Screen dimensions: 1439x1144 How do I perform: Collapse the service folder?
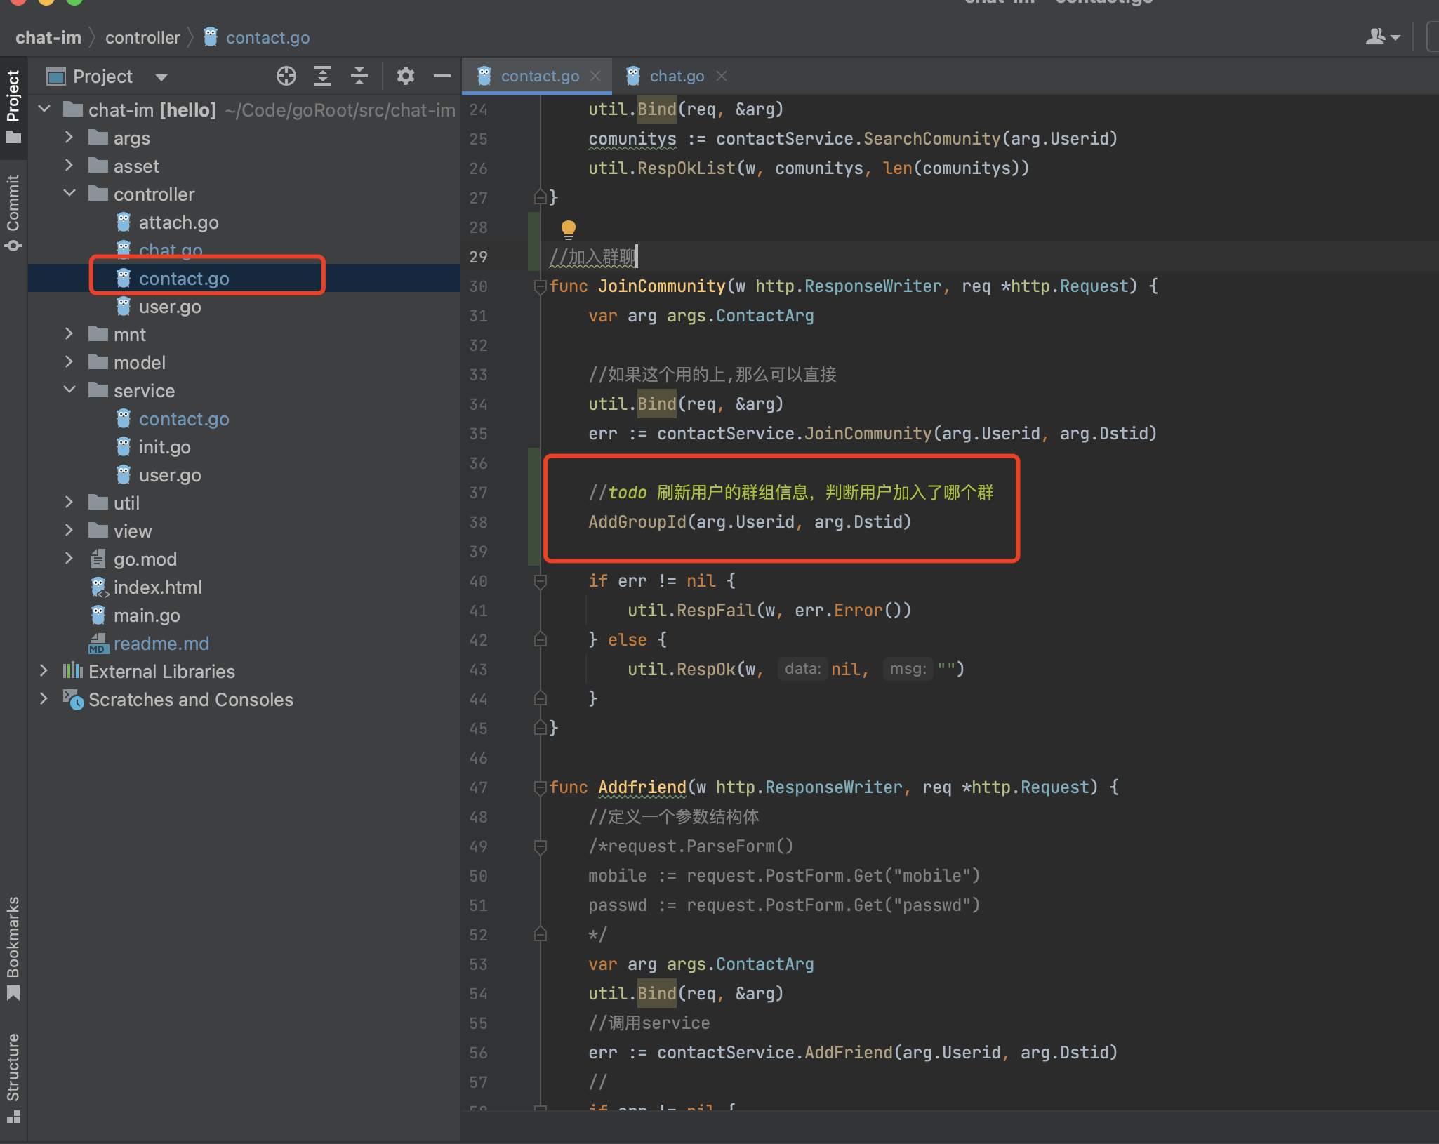click(68, 390)
